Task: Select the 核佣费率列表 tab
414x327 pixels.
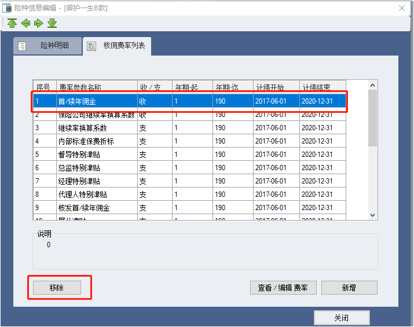Action: pos(117,46)
